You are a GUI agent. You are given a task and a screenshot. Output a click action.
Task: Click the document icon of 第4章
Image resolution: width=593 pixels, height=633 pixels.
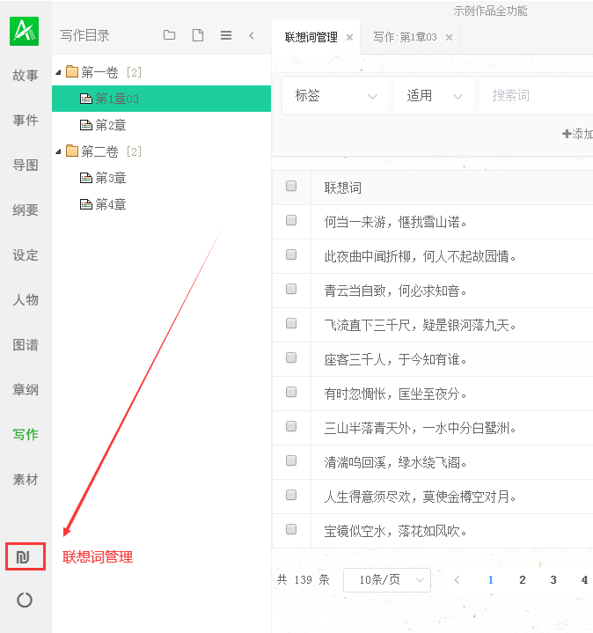(x=86, y=204)
